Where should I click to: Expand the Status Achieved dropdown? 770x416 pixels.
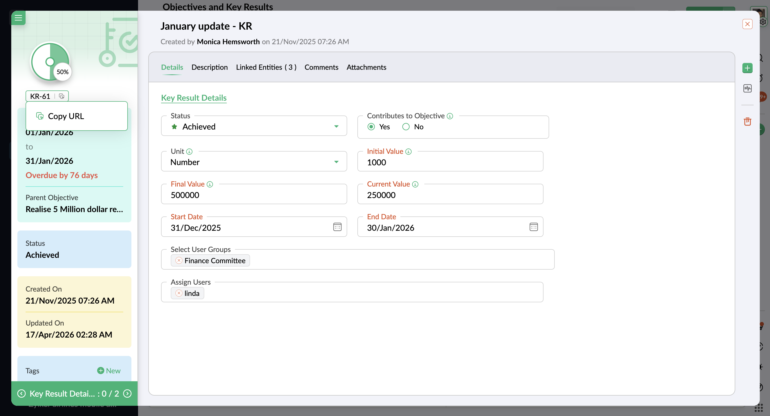click(x=336, y=126)
